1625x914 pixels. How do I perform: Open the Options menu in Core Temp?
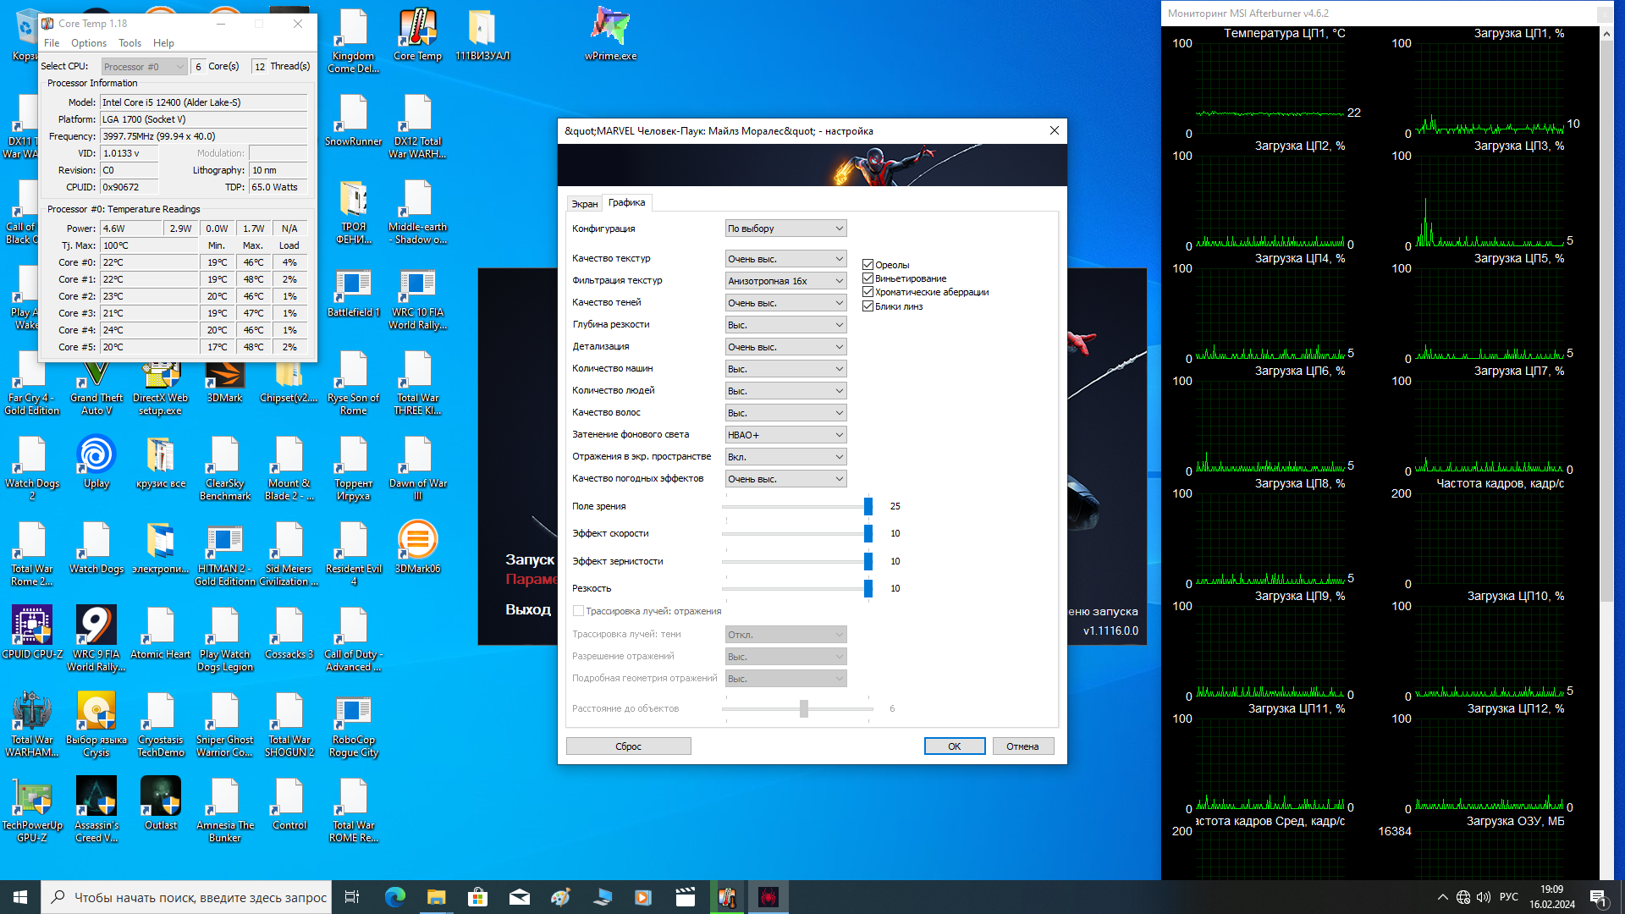coord(88,43)
